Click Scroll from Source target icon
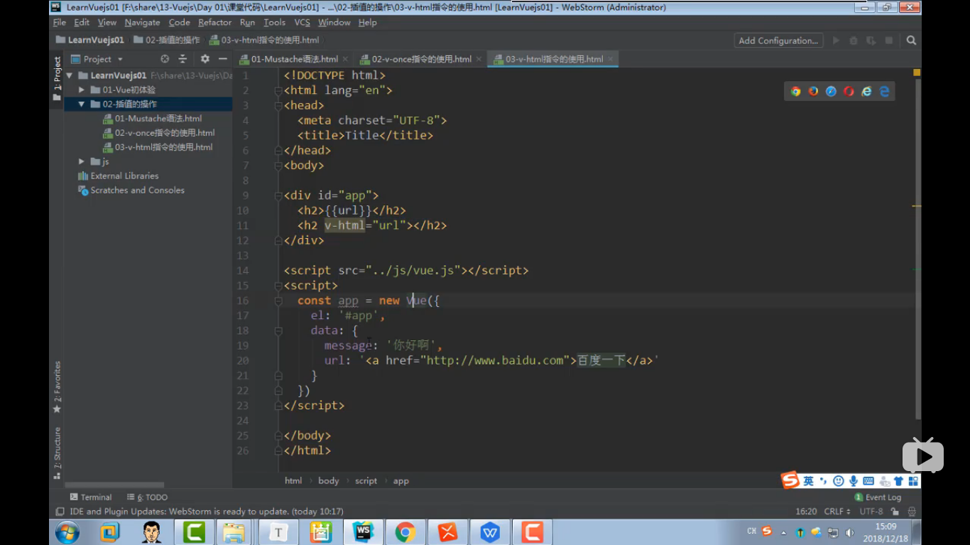This screenshot has width=970, height=545. coord(165,59)
